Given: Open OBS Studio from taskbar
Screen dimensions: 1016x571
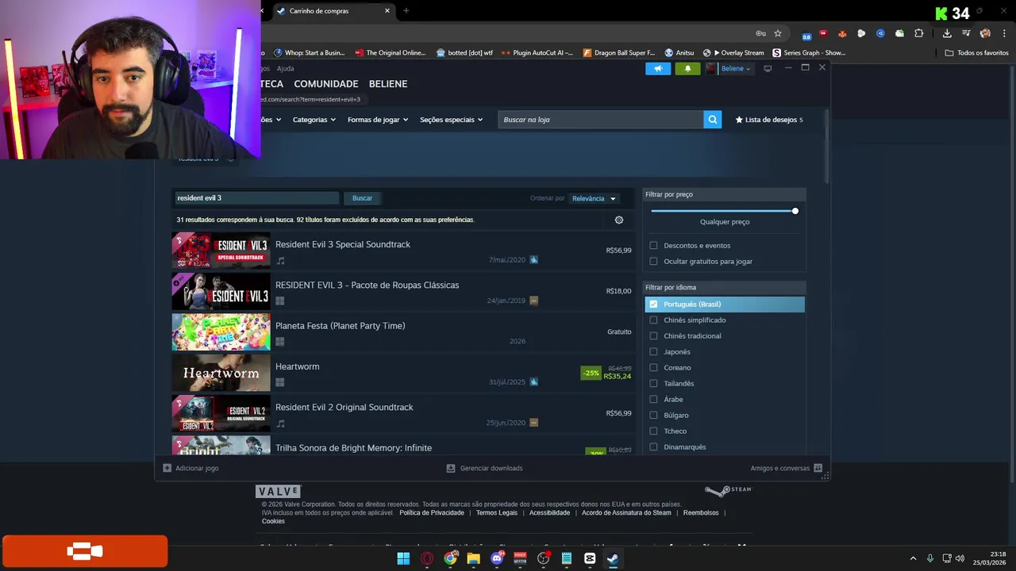Looking at the screenshot, I should 543,558.
